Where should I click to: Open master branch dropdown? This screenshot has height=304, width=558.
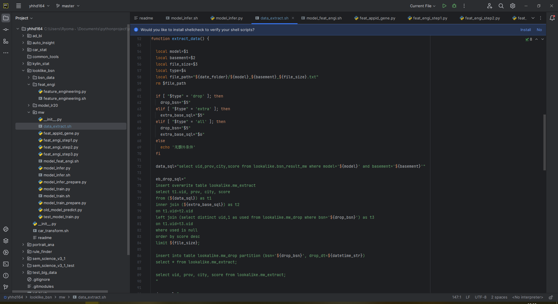[68, 6]
